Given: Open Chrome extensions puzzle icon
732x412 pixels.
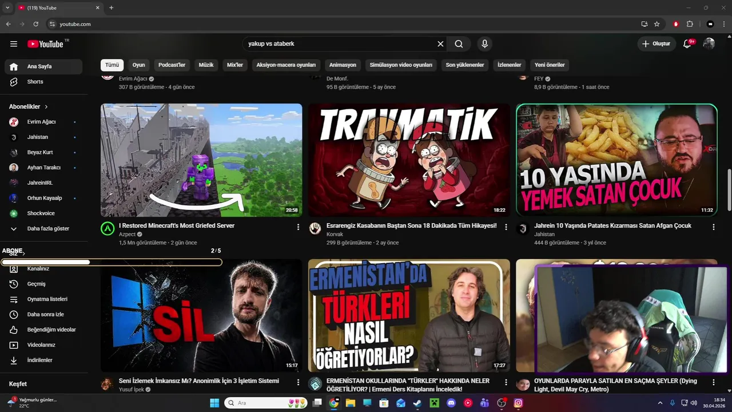Looking at the screenshot, I should [690, 24].
